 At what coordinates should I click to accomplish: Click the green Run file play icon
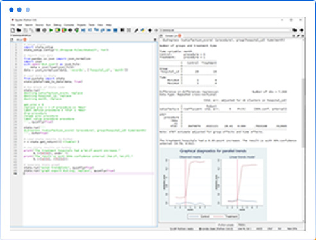[x=51, y=30]
